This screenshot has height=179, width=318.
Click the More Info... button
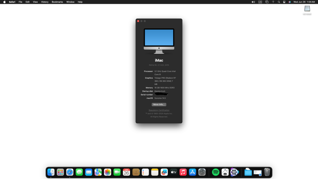(x=159, y=105)
